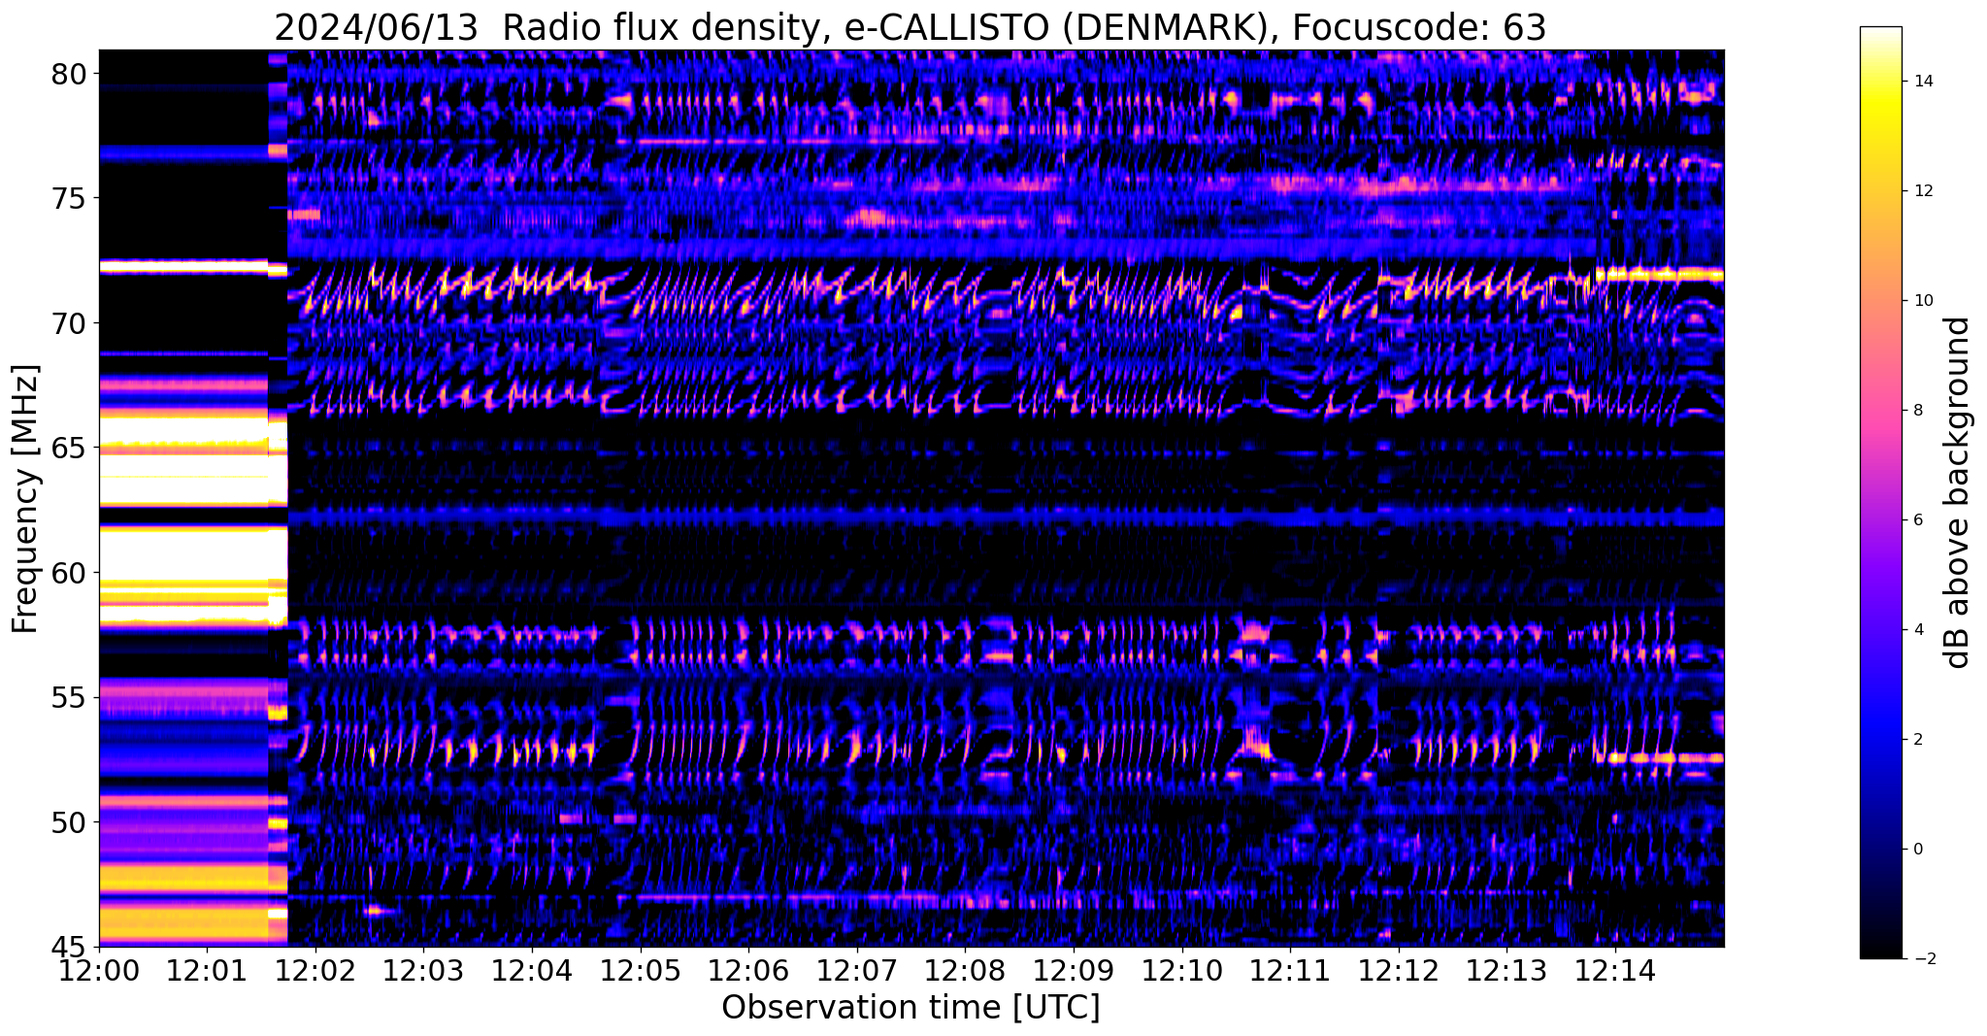The height and width of the screenshot is (1036, 1987).
Task: Click the colorbar tick label 10
Action: tap(1923, 301)
